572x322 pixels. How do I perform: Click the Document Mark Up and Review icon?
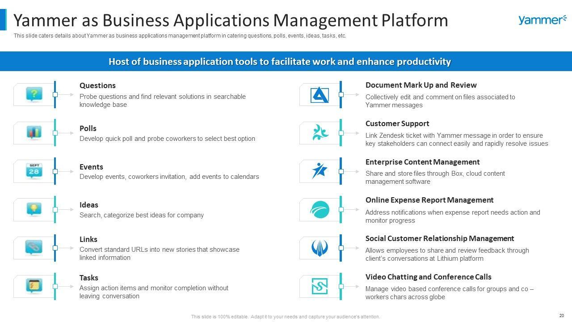320,94
